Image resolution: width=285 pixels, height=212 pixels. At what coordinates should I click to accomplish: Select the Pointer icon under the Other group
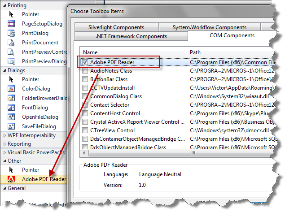click(11, 170)
